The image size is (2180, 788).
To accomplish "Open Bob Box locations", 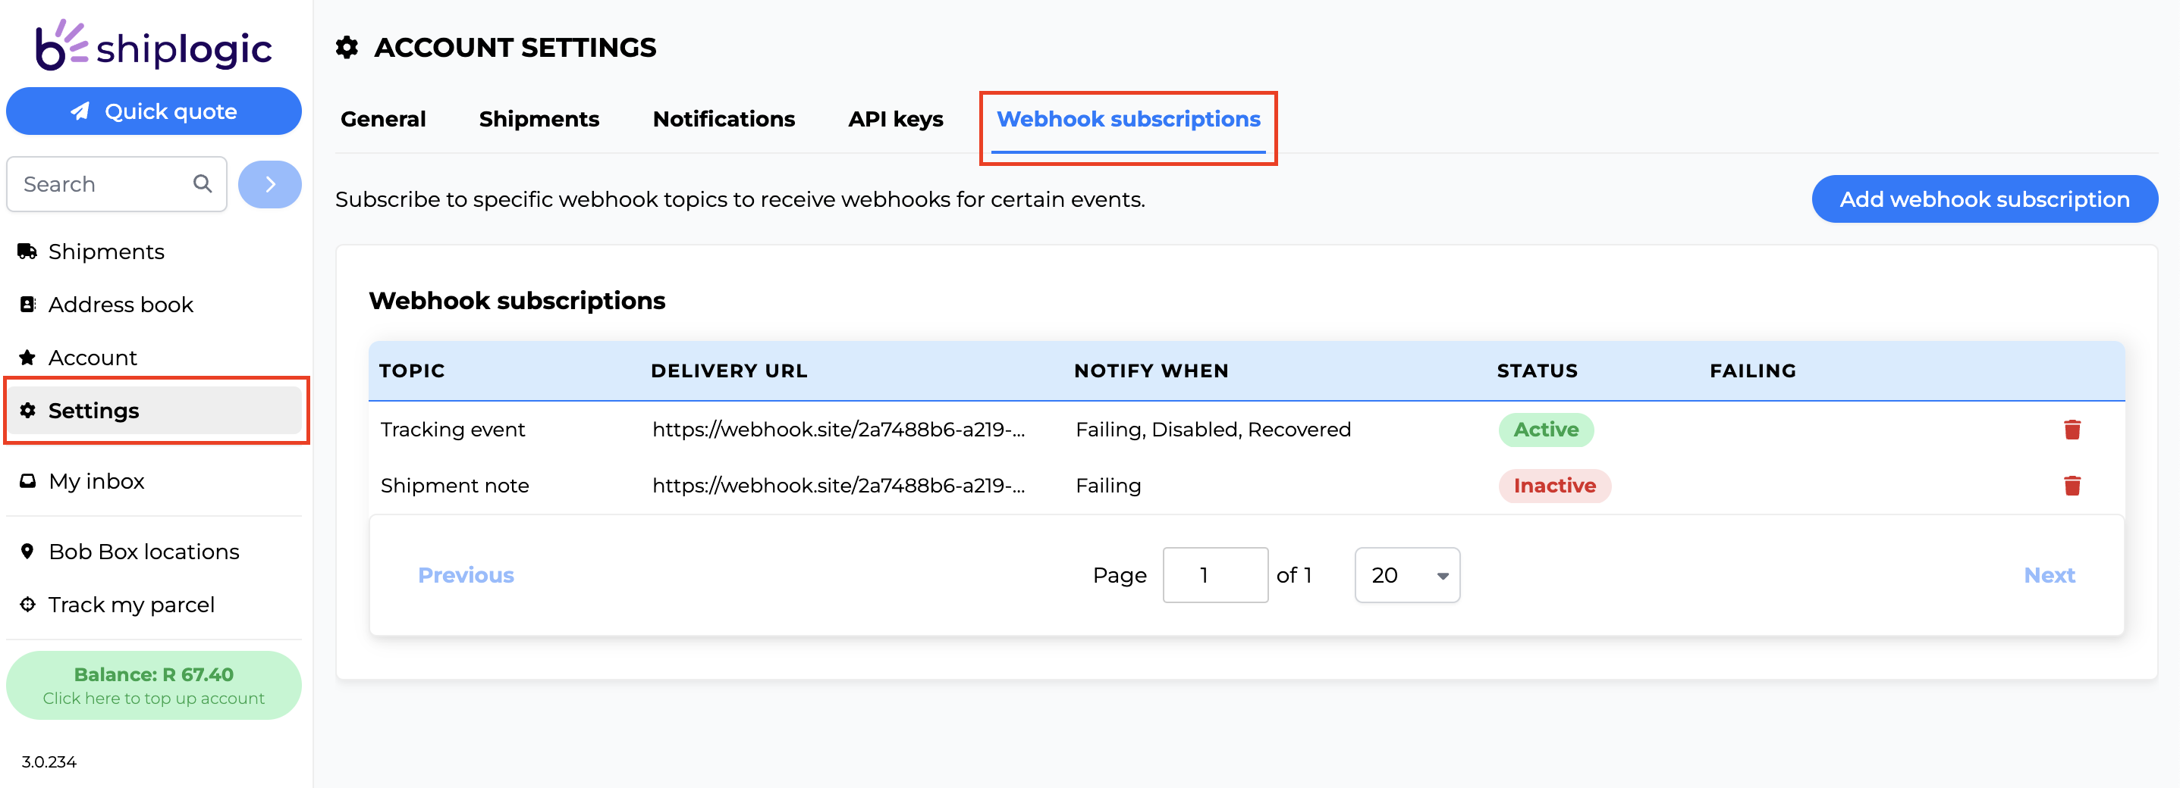I will (154, 552).
